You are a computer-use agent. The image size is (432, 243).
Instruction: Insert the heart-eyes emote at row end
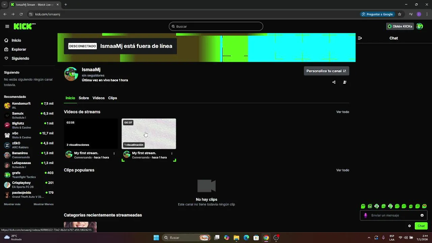tap(425, 206)
